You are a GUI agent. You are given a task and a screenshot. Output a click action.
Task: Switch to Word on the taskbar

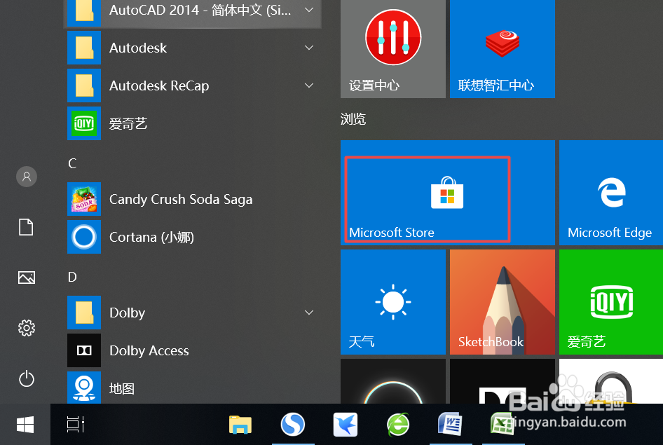click(x=450, y=425)
